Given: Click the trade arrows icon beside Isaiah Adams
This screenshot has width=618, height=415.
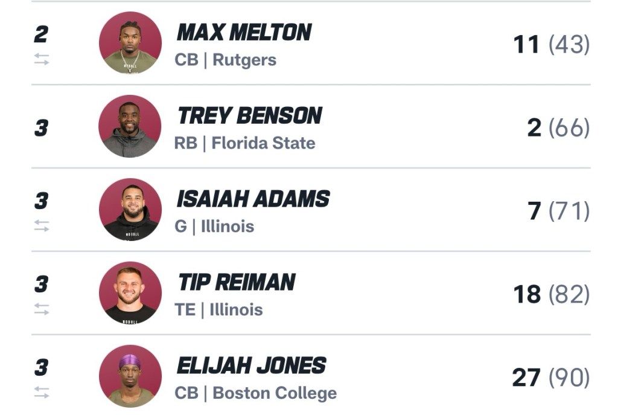Looking at the screenshot, I should [41, 226].
